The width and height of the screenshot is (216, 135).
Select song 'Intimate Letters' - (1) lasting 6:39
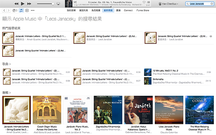[107, 72]
